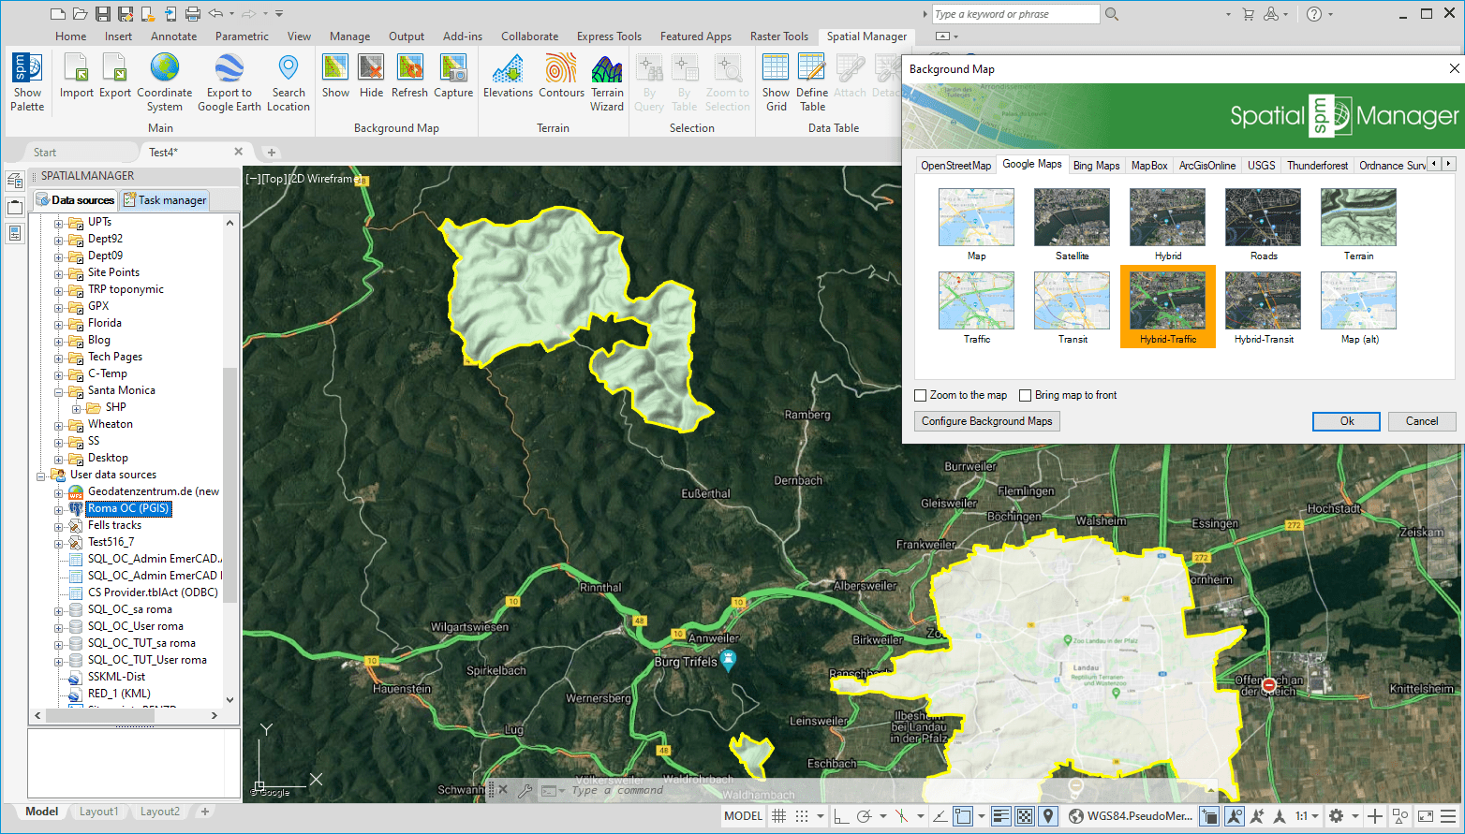
Task: Click the customization menu icon in status bar
Action: (x=1450, y=816)
